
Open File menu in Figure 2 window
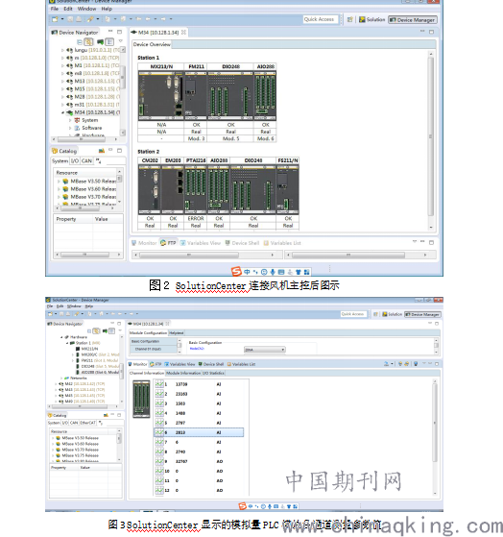55,9
